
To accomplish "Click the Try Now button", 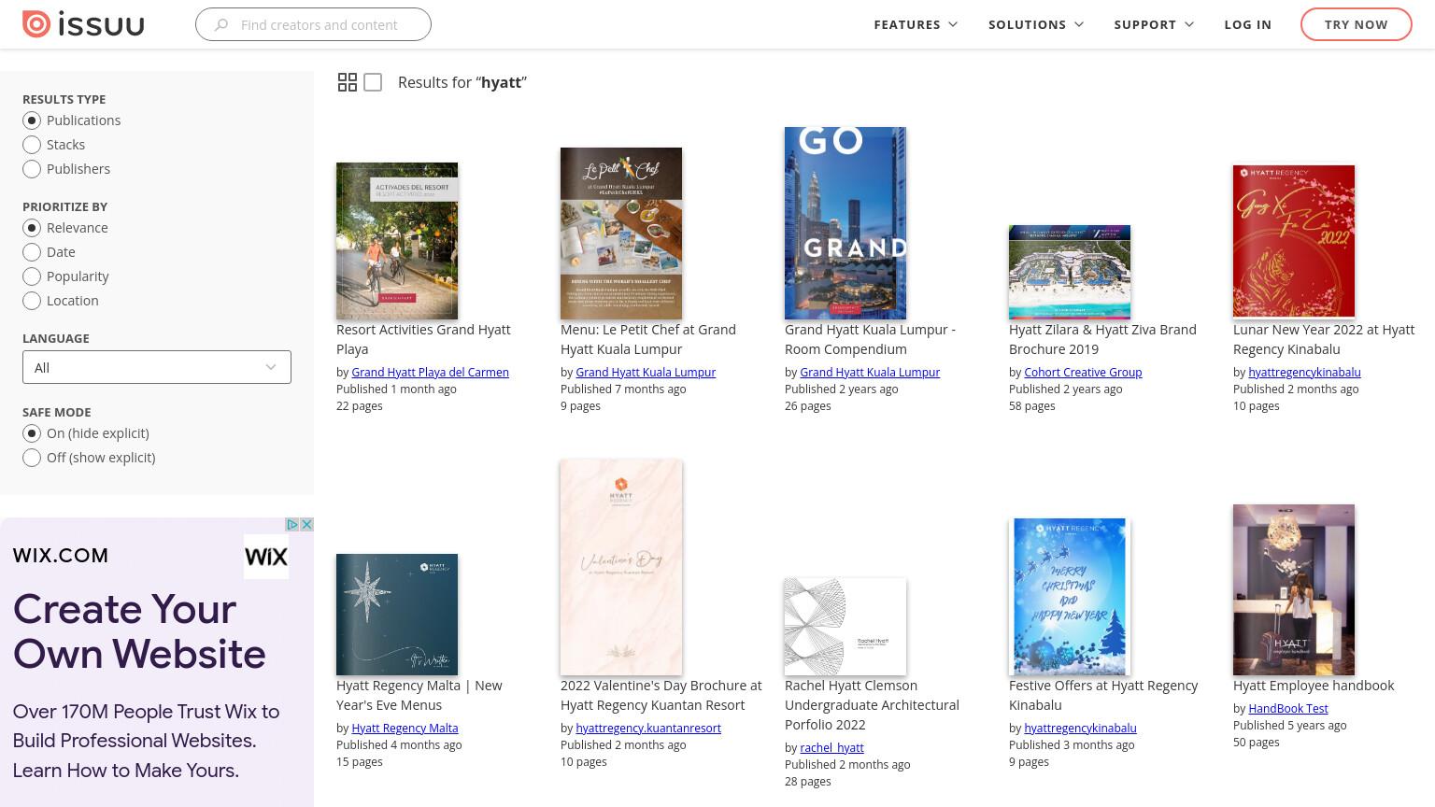I will point(1357,24).
